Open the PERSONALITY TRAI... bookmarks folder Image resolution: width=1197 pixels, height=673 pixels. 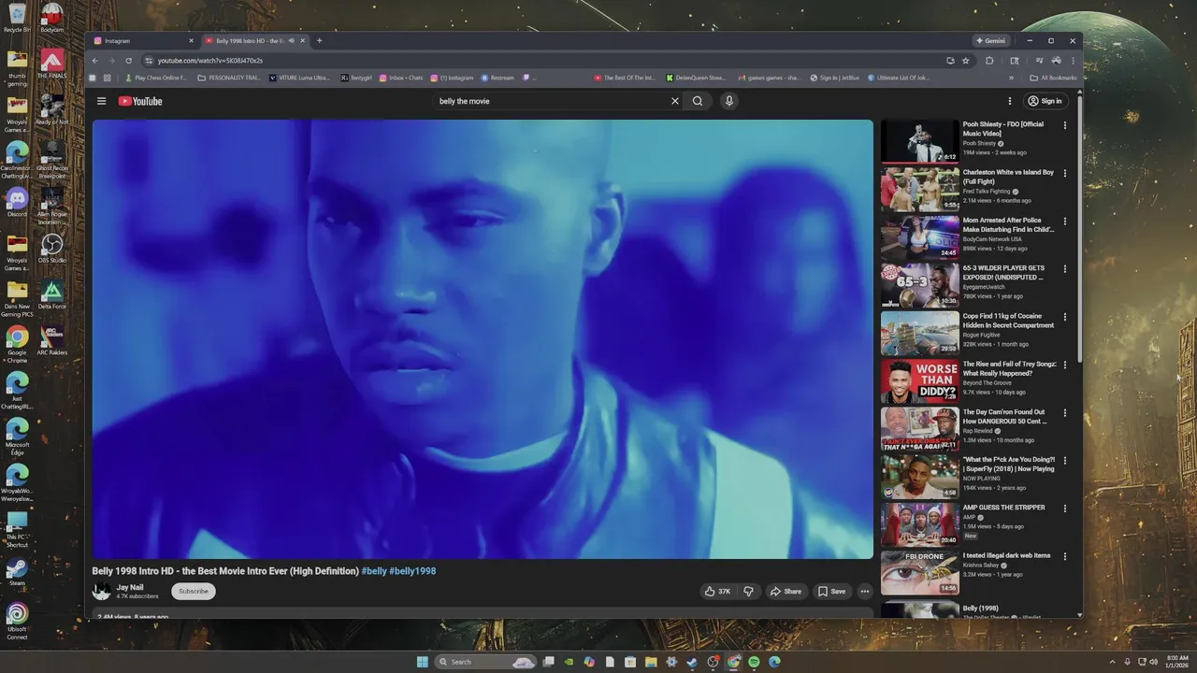click(229, 78)
